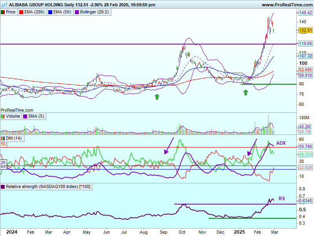Click the green up arrow near August
The image size is (314, 236).
[157, 96]
